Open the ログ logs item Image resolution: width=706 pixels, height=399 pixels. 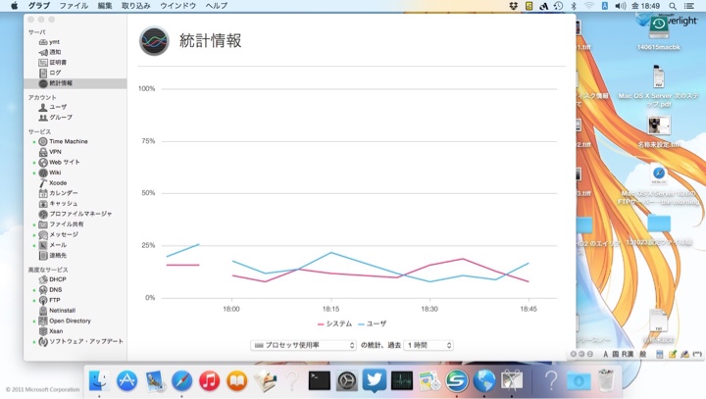(50, 73)
